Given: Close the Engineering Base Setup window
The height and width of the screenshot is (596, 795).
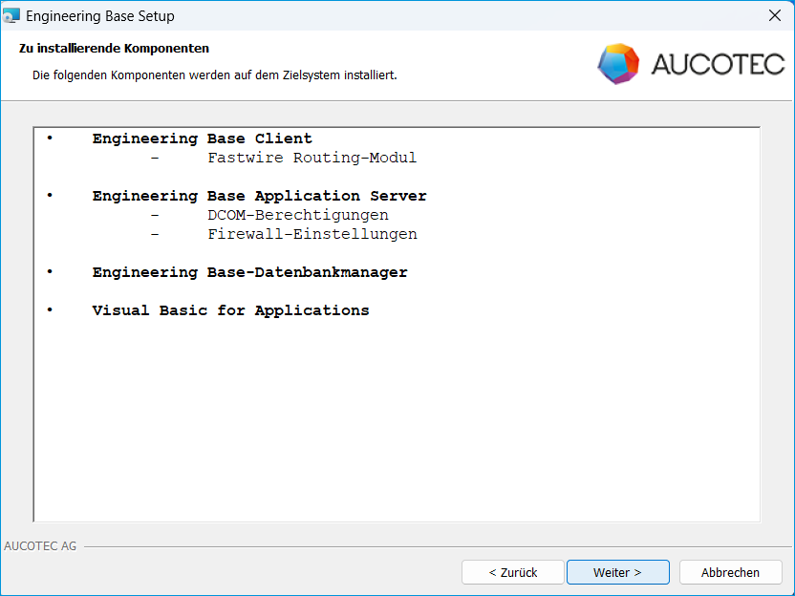Looking at the screenshot, I should click(x=774, y=16).
